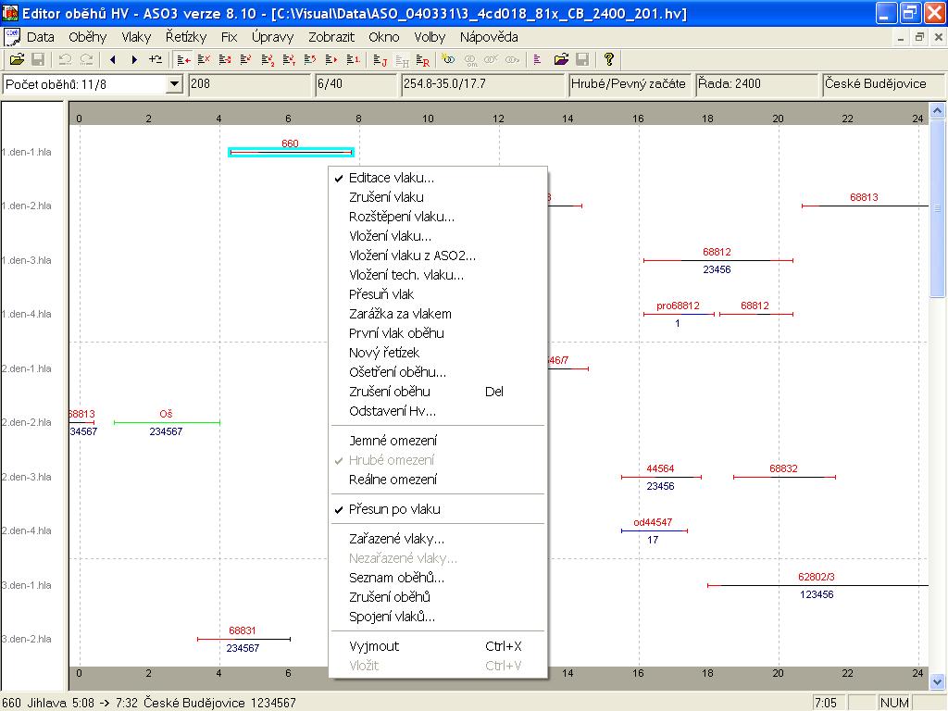
Task: Click the undo arrow toolbar icon
Action: coord(65,59)
